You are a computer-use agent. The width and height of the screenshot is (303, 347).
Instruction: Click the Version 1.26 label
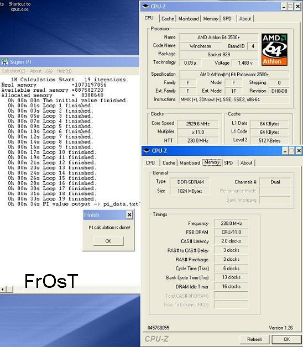pyautogui.click(x=281, y=328)
